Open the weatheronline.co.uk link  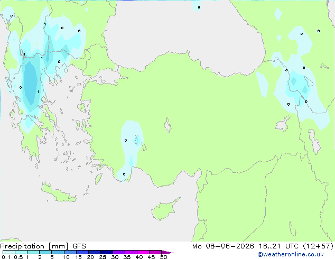click(291, 254)
